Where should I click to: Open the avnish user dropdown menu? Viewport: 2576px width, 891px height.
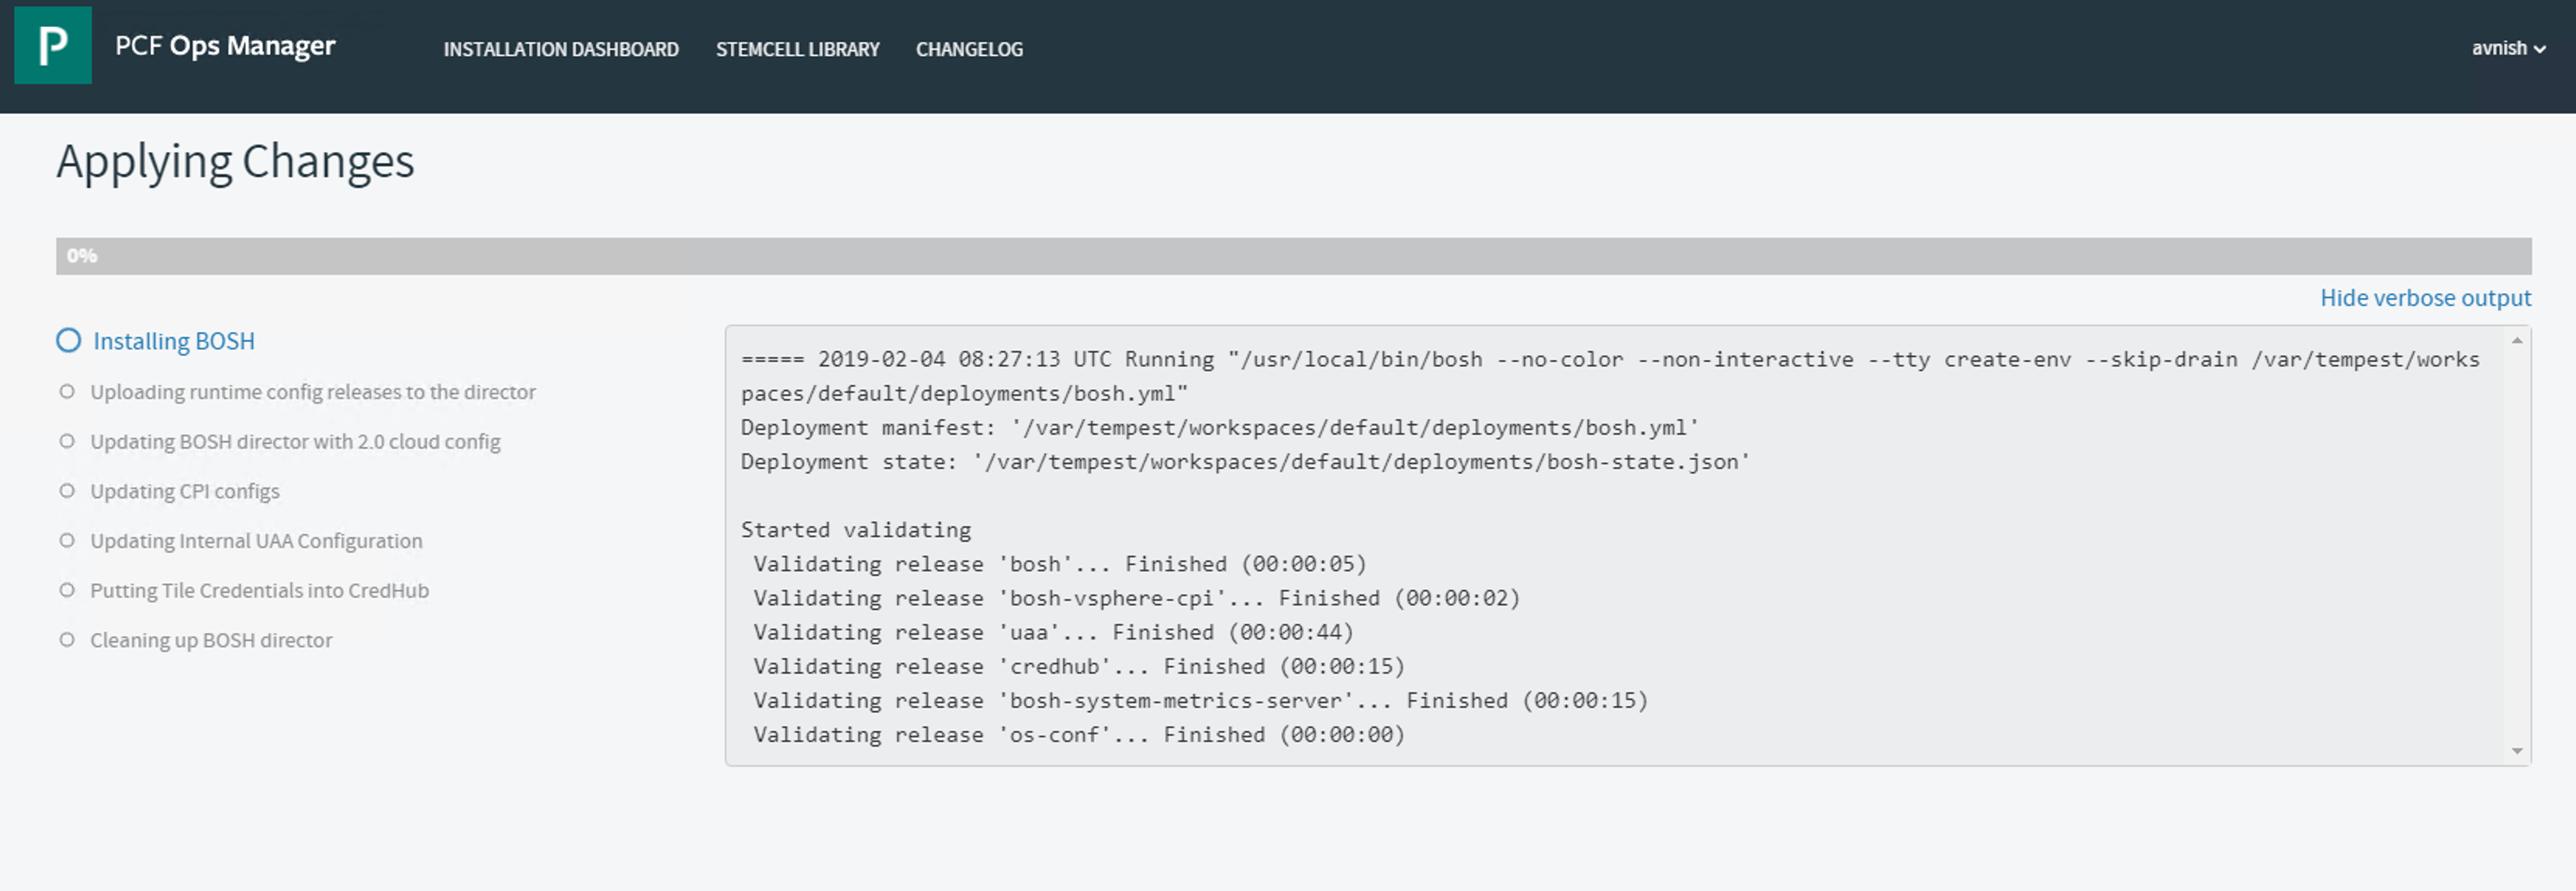click(2507, 48)
